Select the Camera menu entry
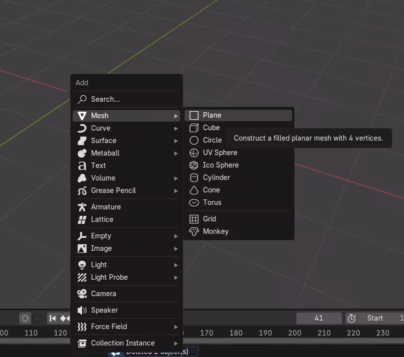 126,294
